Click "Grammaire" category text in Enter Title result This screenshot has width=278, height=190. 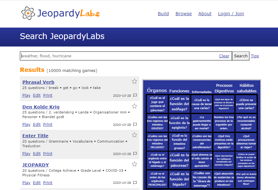[x=58, y=141]
